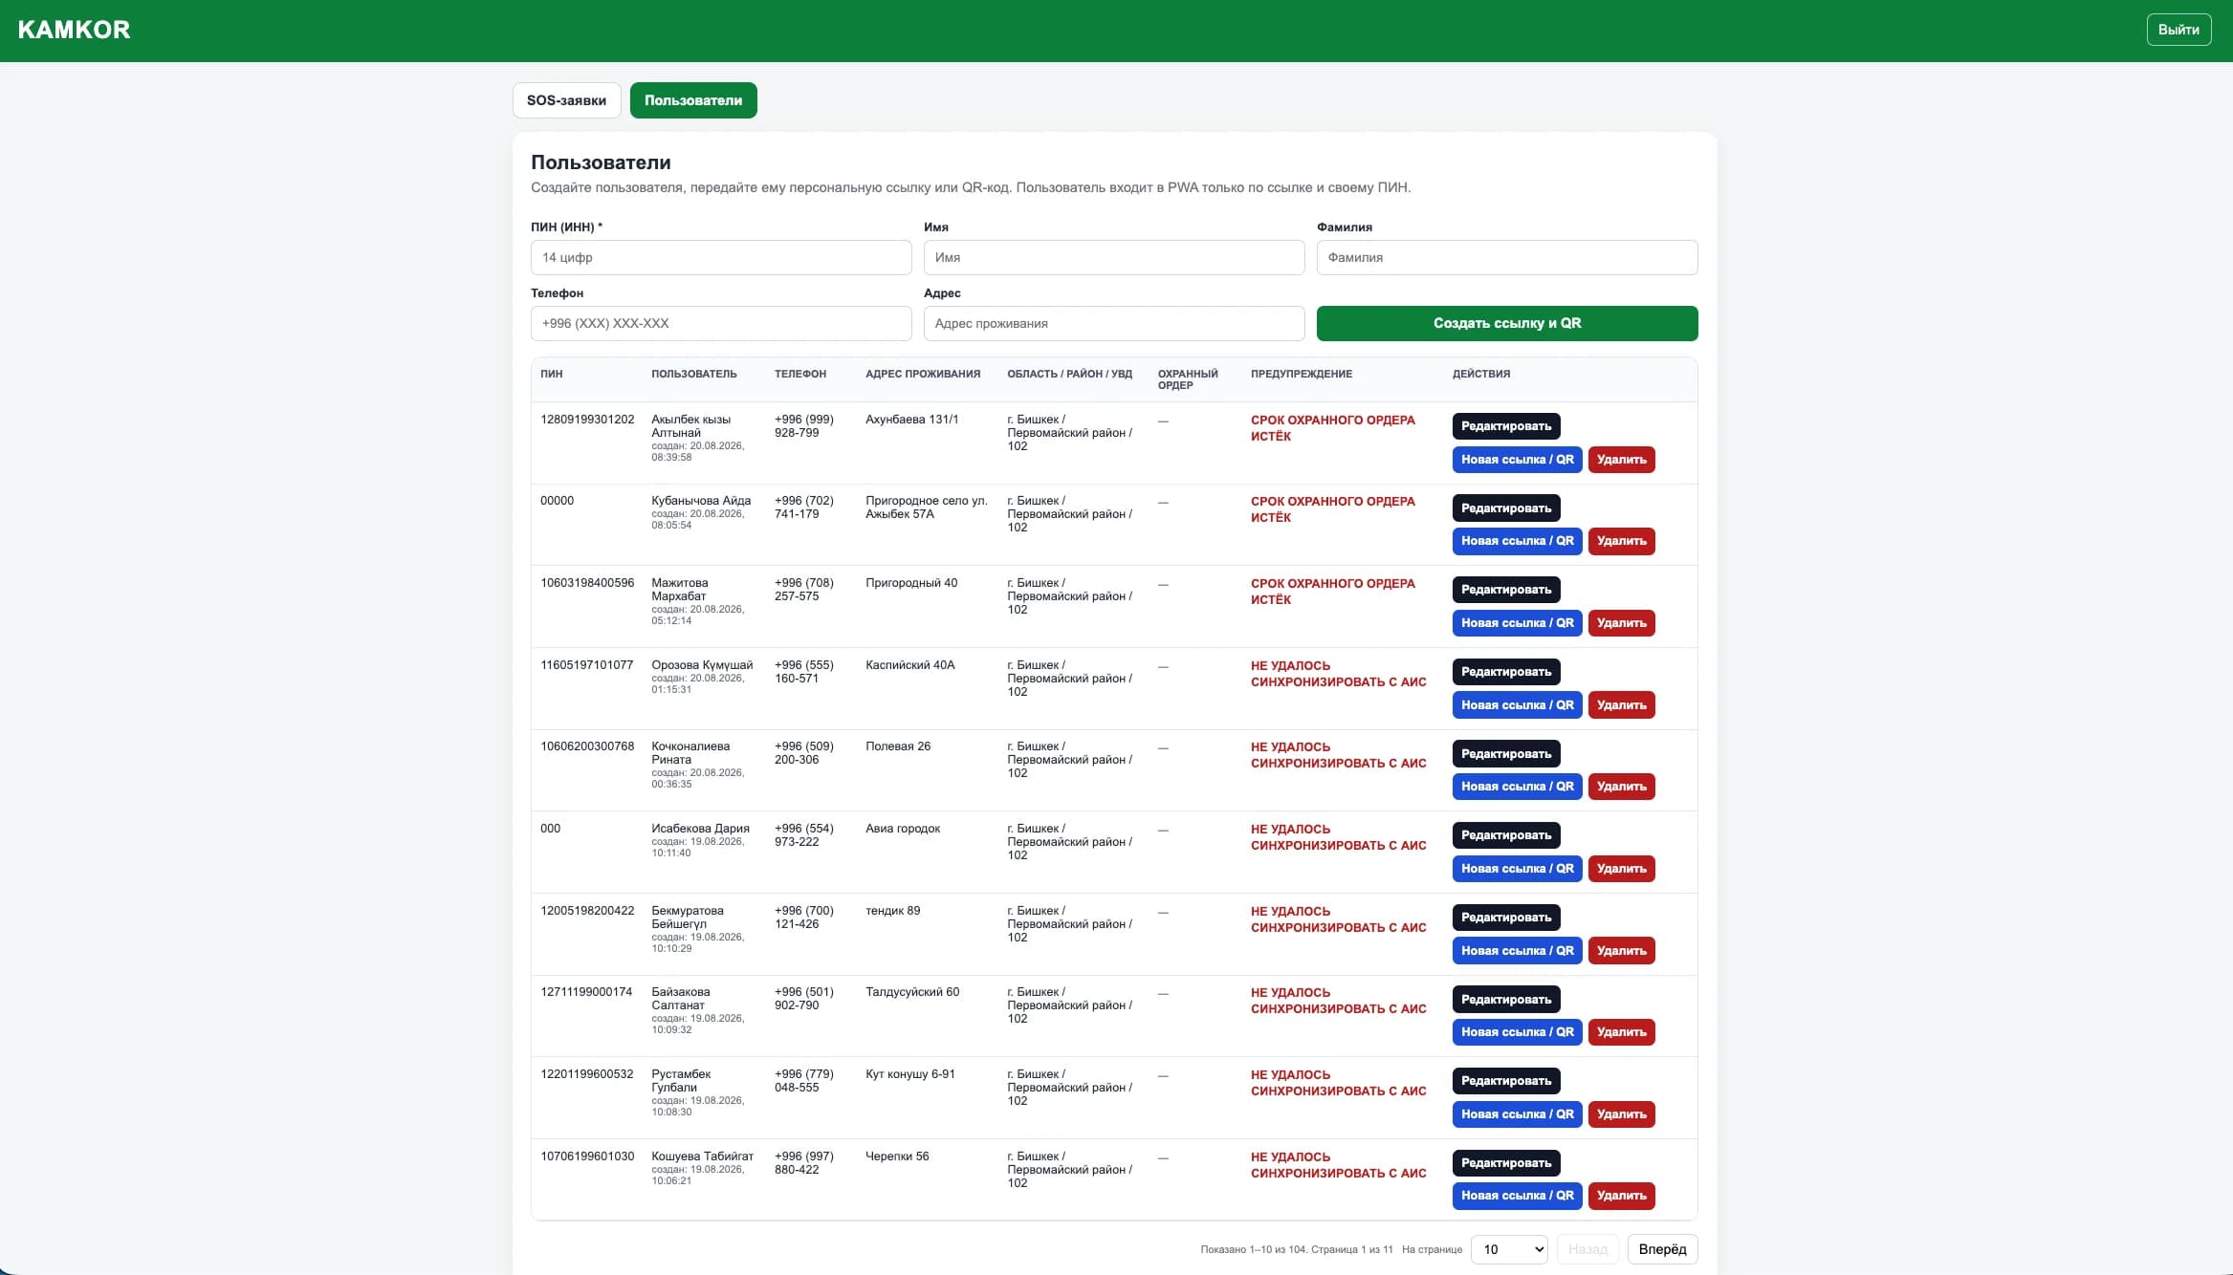Edit user Орозова Кумушай
The width and height of the screenshot is (2233, 1275).
click(x=1506, y=672)
